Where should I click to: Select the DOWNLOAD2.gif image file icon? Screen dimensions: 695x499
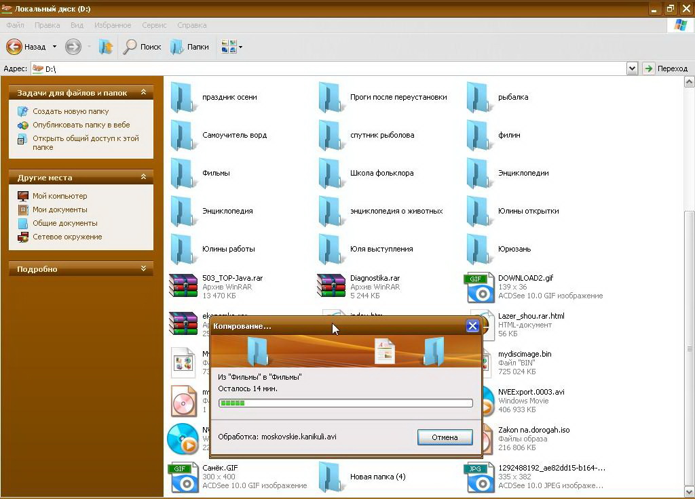pyautogui.click(x=479, y=287)
